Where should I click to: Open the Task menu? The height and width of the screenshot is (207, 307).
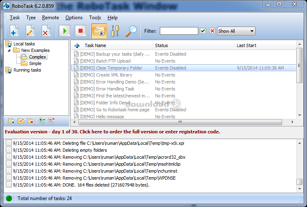[15, 18]
